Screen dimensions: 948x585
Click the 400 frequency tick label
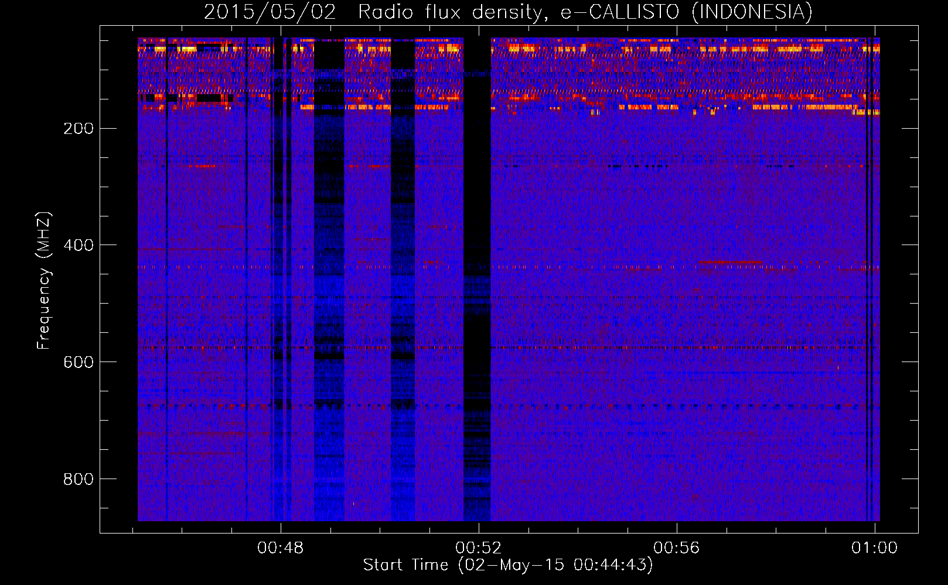coord(79,245)
